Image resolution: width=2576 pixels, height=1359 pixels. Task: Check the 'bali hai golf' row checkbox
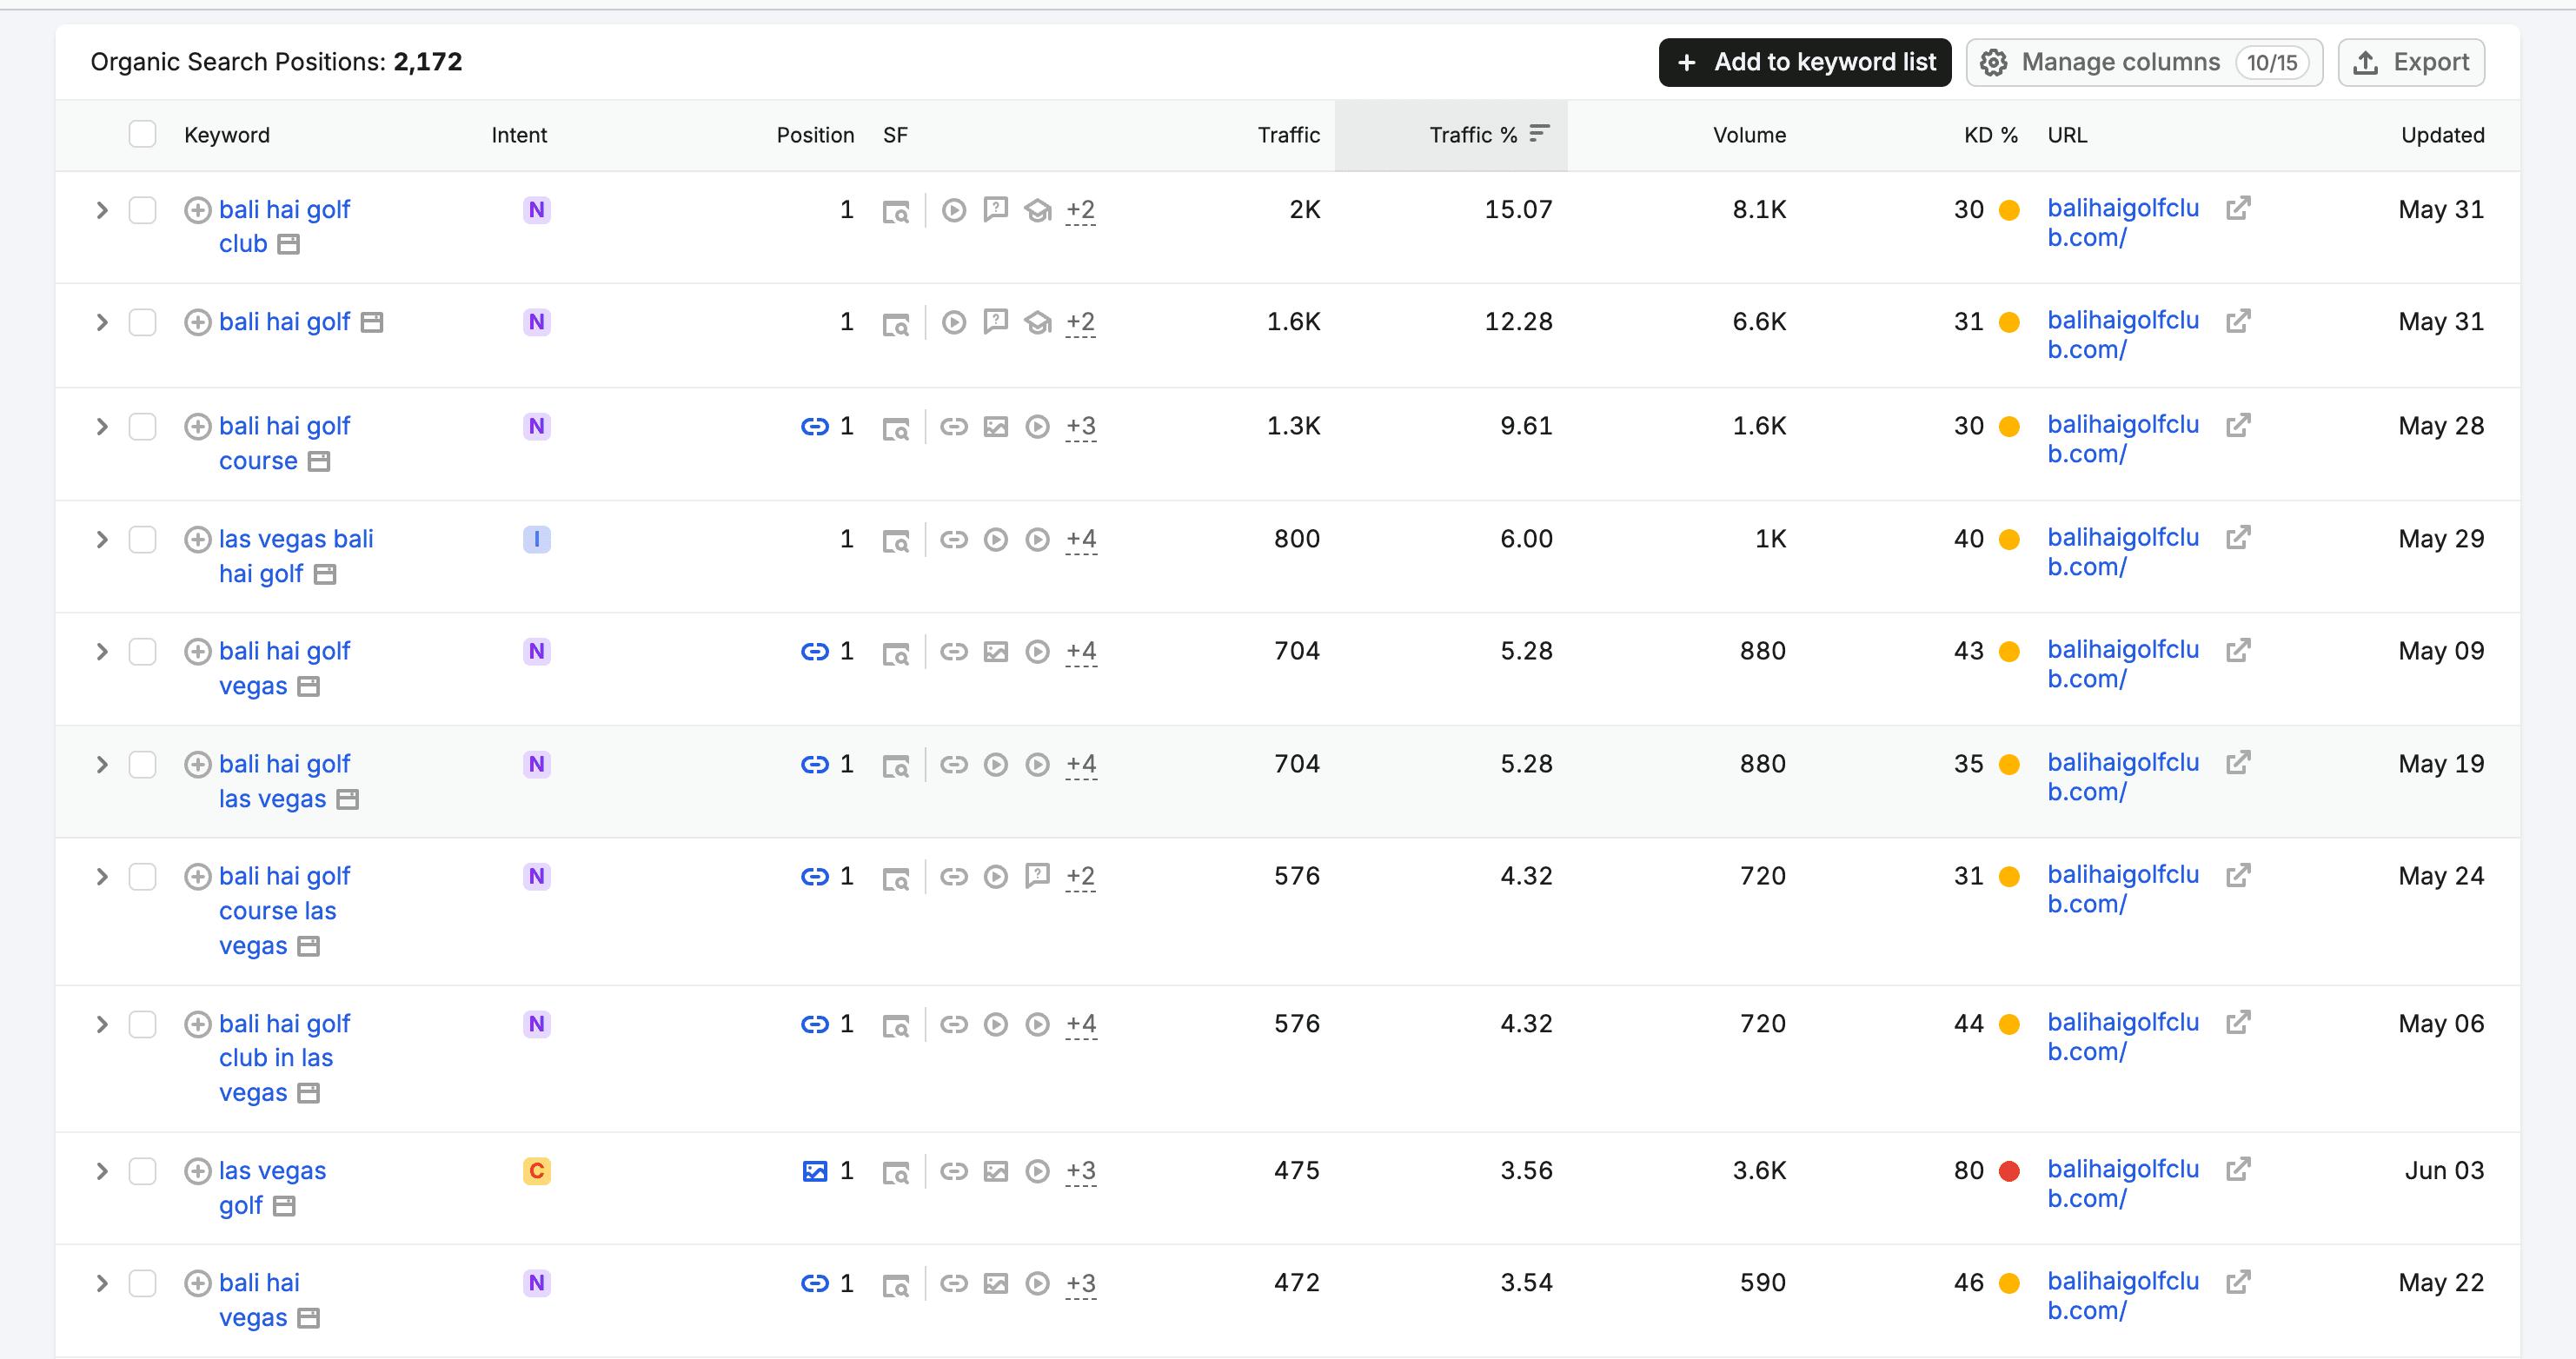click(142, 322)
